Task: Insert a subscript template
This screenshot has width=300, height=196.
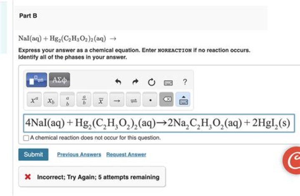Action: point(51,100)
